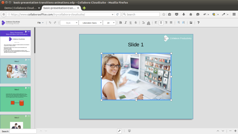Toggle edit mode pencil button
238x134 pixels.
[119, 131]
